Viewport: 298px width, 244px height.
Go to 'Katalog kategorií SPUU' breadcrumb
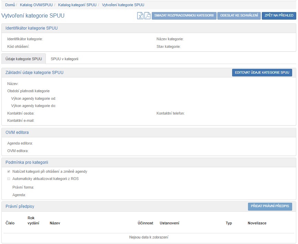tap(77, 5)
